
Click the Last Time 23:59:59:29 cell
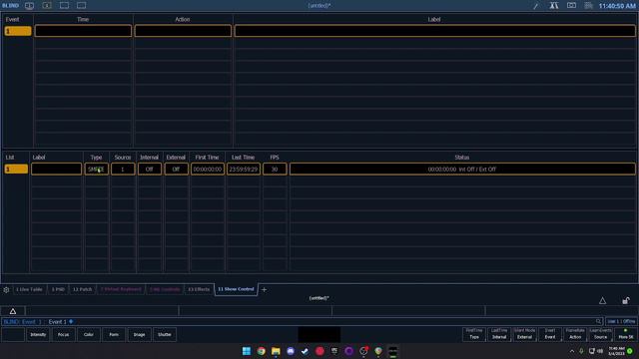(244, 169)
